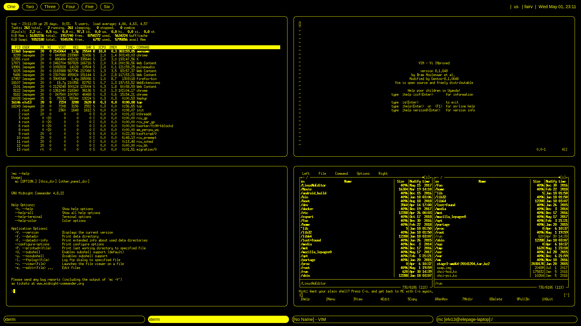Focus the first xterm taskbar entry
This screenshot has height=326, width=581.
(74, 319)
